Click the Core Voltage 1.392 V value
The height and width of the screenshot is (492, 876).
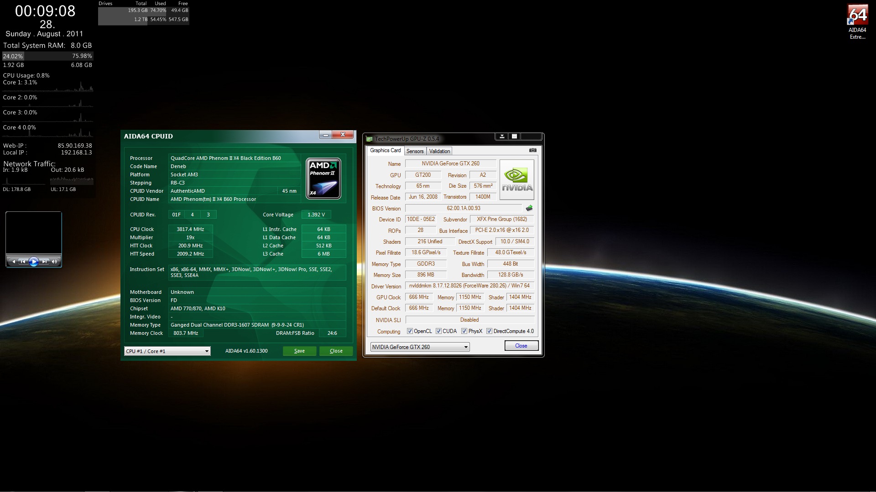pos(316,215)
